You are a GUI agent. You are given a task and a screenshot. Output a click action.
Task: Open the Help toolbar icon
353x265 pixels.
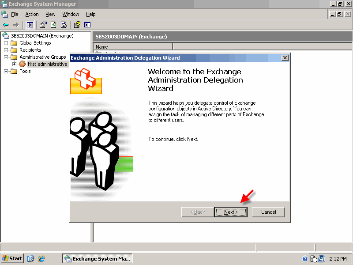click(x=77, y=25)
